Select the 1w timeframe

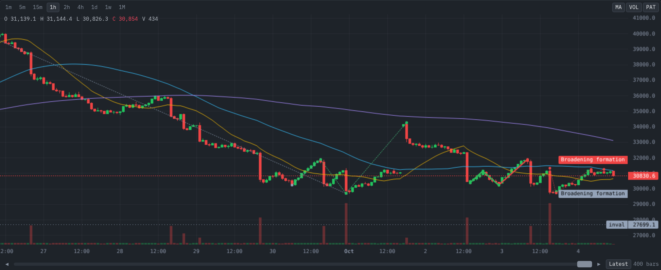tap(108, 7)
